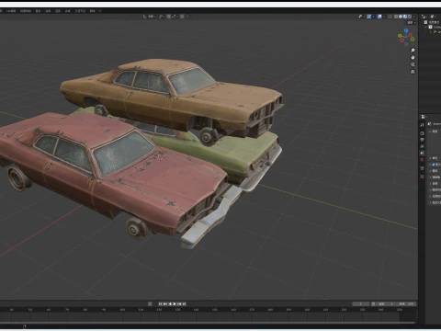Switch to rendered shading mode
This screenshot has height=331, width=441.
pos(410,17)
